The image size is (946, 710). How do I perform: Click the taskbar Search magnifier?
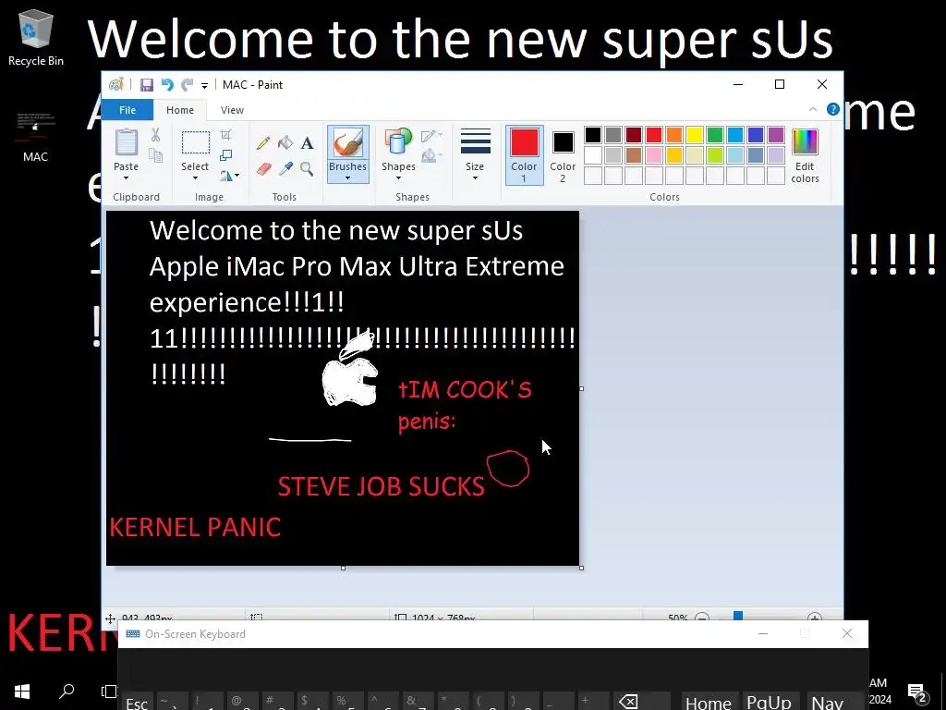[67, 691]
